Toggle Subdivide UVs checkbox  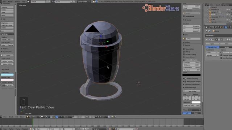click(x=221, y=53)
